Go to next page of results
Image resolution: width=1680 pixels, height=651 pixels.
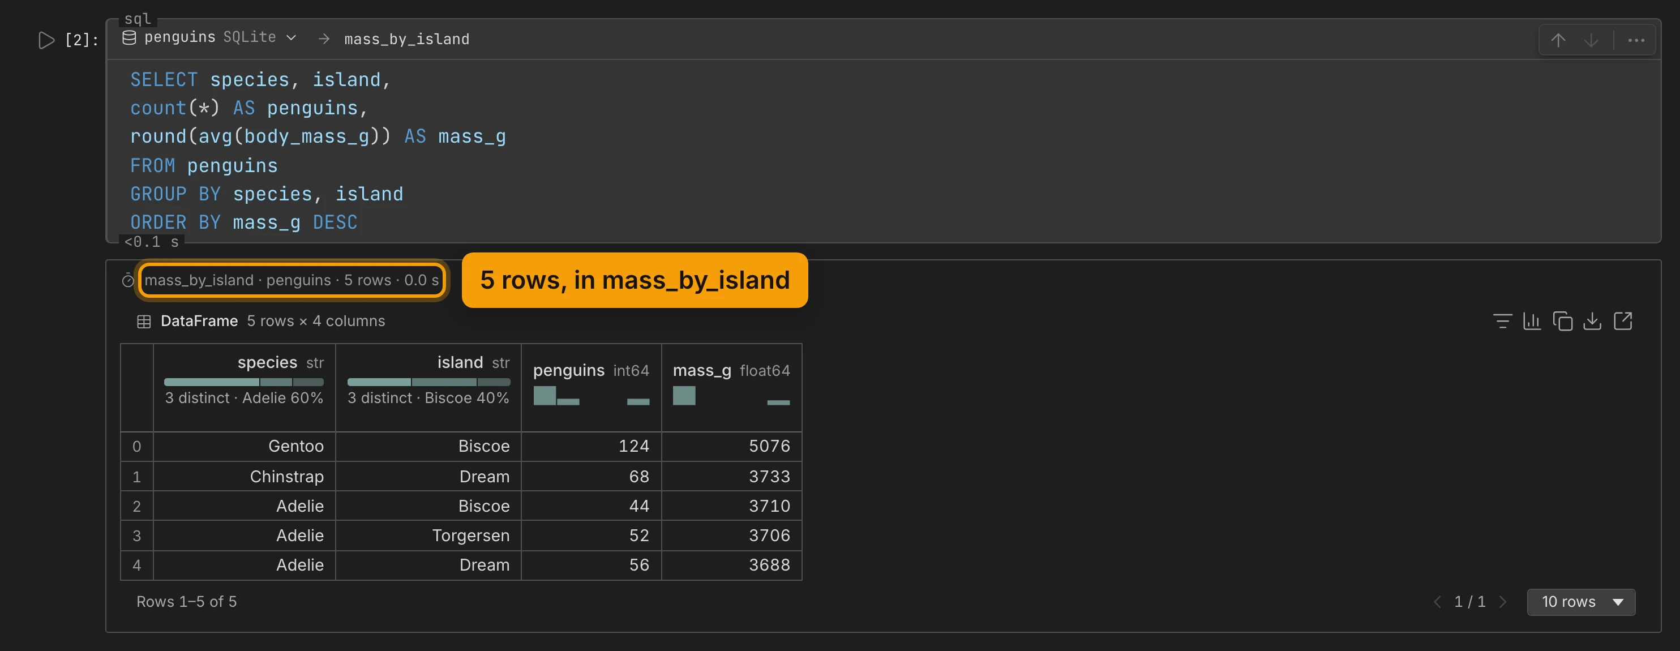[x=1503, y=602]
